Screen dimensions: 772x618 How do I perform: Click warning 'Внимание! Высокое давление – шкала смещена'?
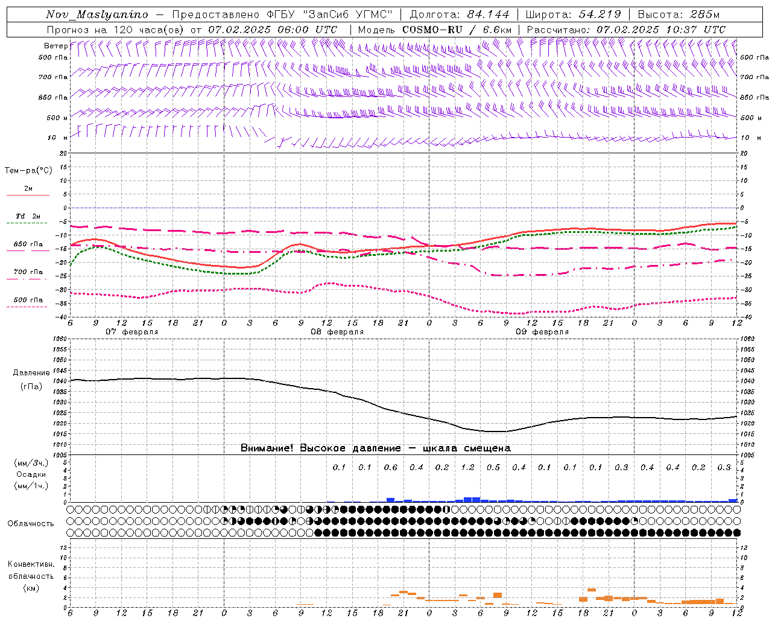[x=376, y=448]
